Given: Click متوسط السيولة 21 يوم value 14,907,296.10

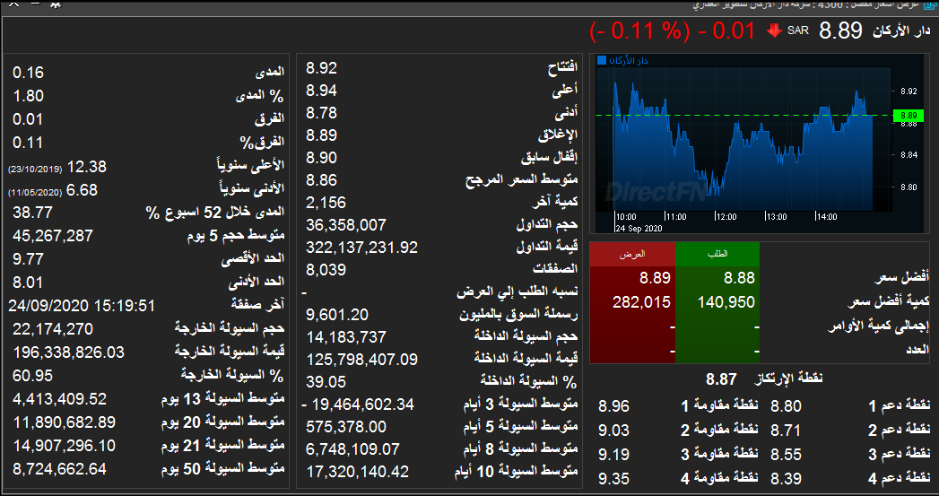Looking at the screenshot, I should pyautogui.click(x=64, y=446).
